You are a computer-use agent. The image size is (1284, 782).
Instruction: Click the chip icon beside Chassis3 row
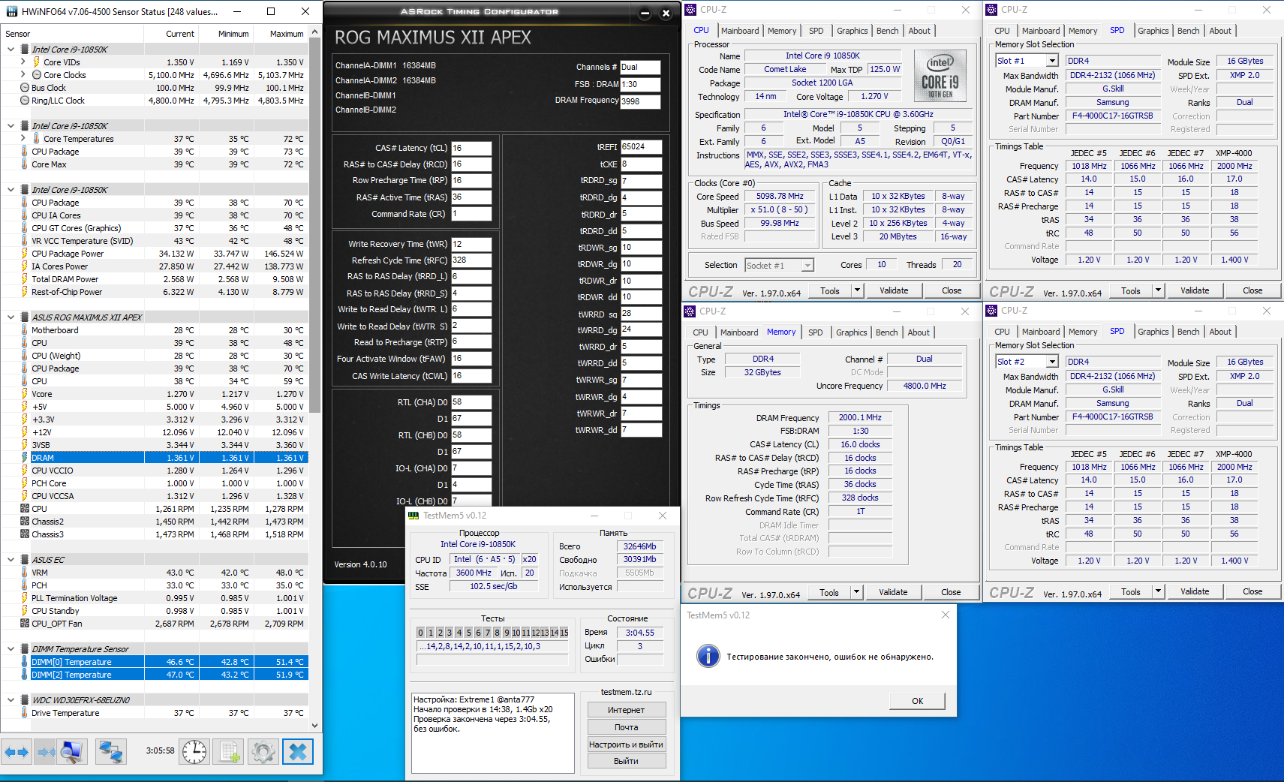(25, 534)
